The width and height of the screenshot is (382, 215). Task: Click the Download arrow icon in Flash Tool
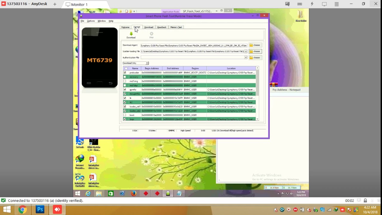coord(131,34)
